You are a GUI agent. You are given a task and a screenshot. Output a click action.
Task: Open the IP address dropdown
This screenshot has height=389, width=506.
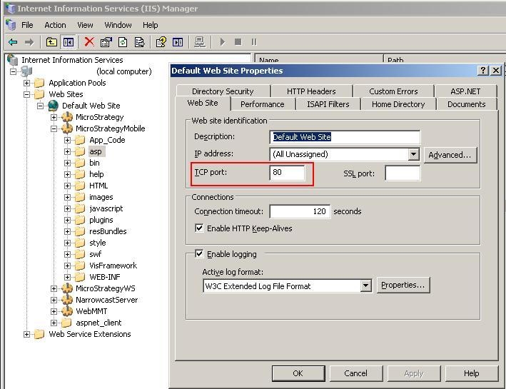click(413, 154)
